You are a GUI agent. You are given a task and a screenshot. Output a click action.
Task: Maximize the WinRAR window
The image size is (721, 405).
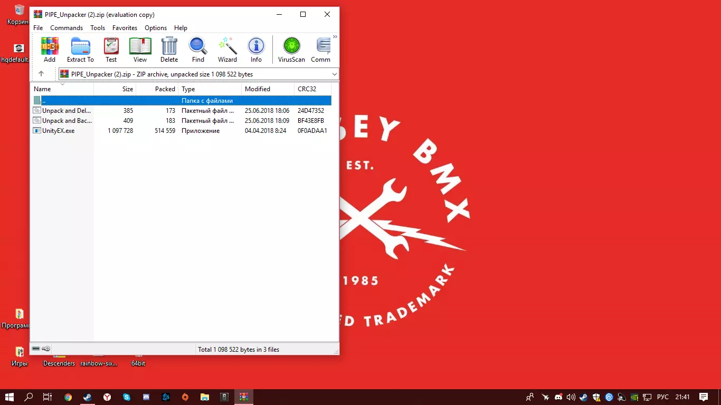pos(303,15)
